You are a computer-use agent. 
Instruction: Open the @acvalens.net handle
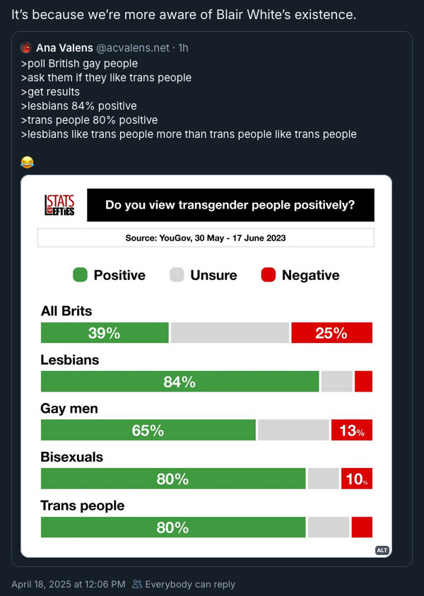point(133,48)
